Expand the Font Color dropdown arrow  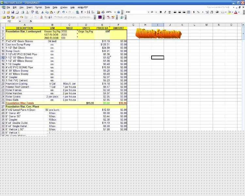[239, 12]
